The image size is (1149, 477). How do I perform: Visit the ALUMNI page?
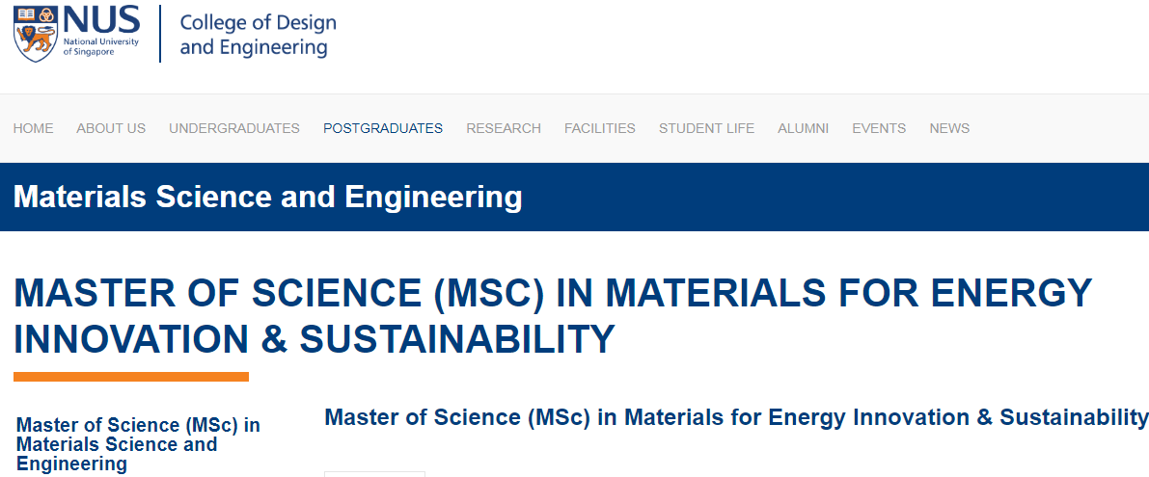(x=803, y=128)
